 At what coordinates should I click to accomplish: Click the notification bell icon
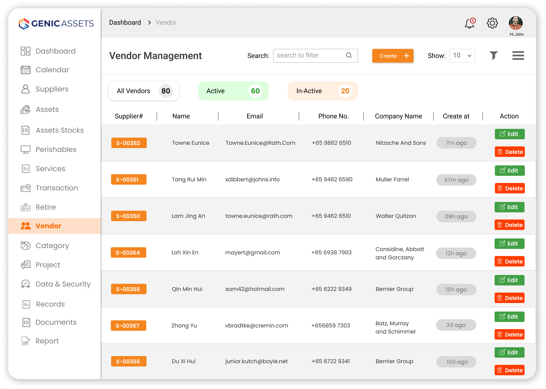(469, 24)
